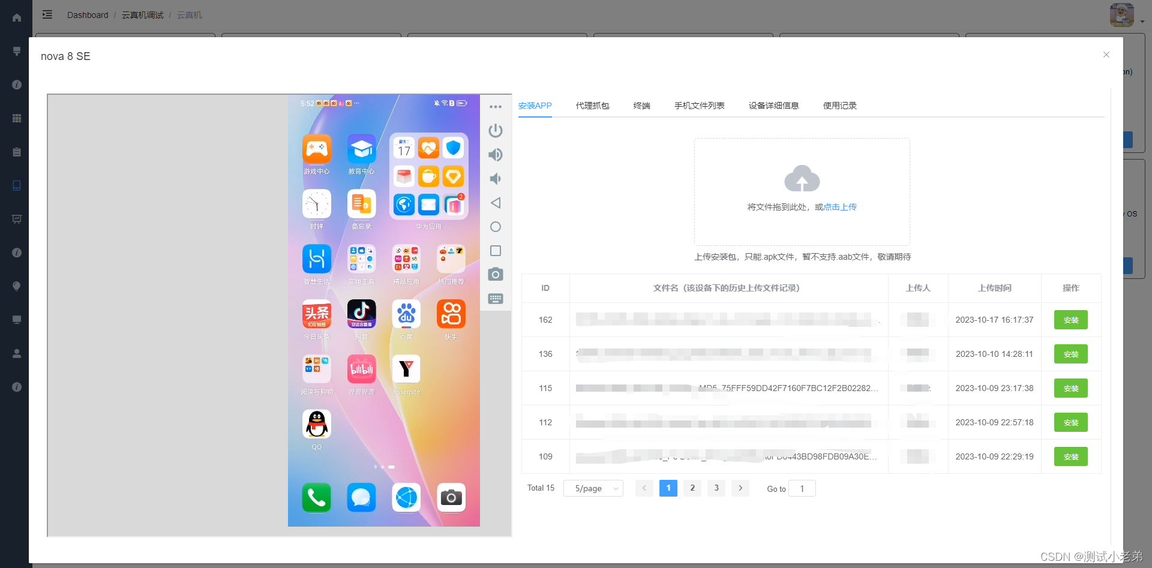Image resolution: width=1152 pixels, height=568 pixels.
Task: Open the 热门推荐 folder
Action: coord(451,259)
